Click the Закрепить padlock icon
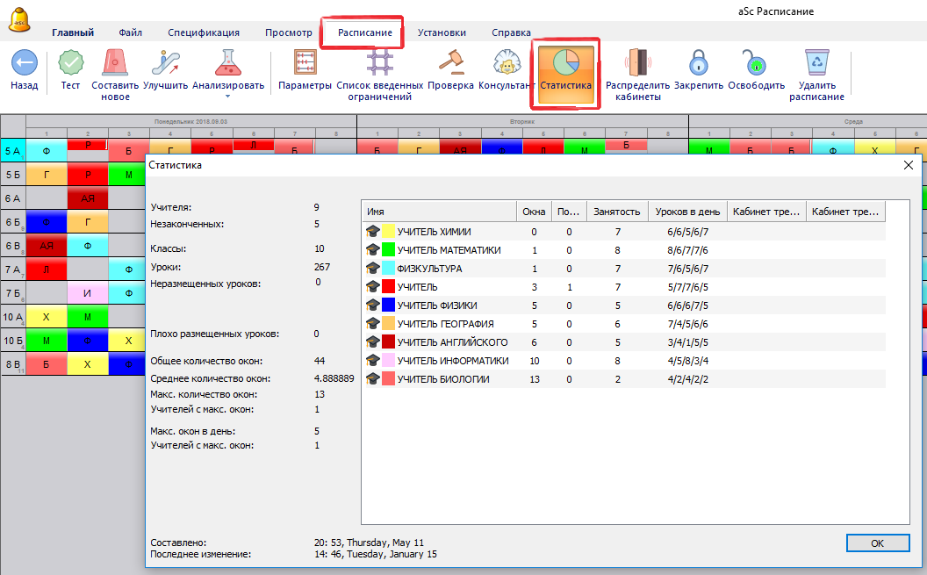This screenshot has height=575, width=927. pyautogui.click(x=699, y=63)
